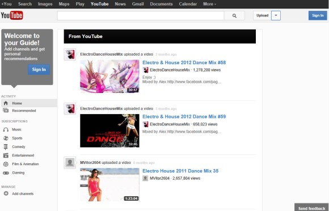Open Search in the Google bar
The height and width of the screenshot is (211, 329).
[x=25, y=4]
